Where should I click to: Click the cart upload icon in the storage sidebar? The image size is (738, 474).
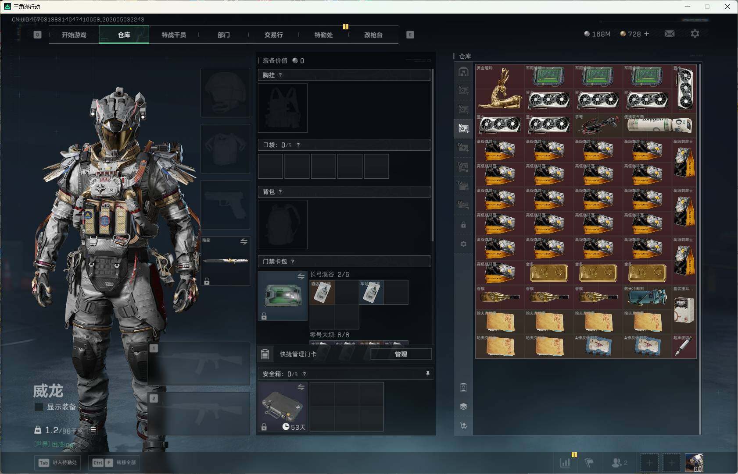pos(463,425)
